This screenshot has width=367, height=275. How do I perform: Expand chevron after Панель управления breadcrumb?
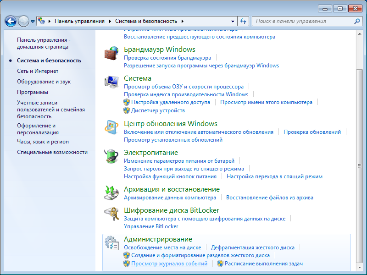[110, 21]
